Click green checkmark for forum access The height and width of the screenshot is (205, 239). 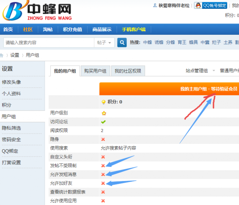[x=103, y=122]
